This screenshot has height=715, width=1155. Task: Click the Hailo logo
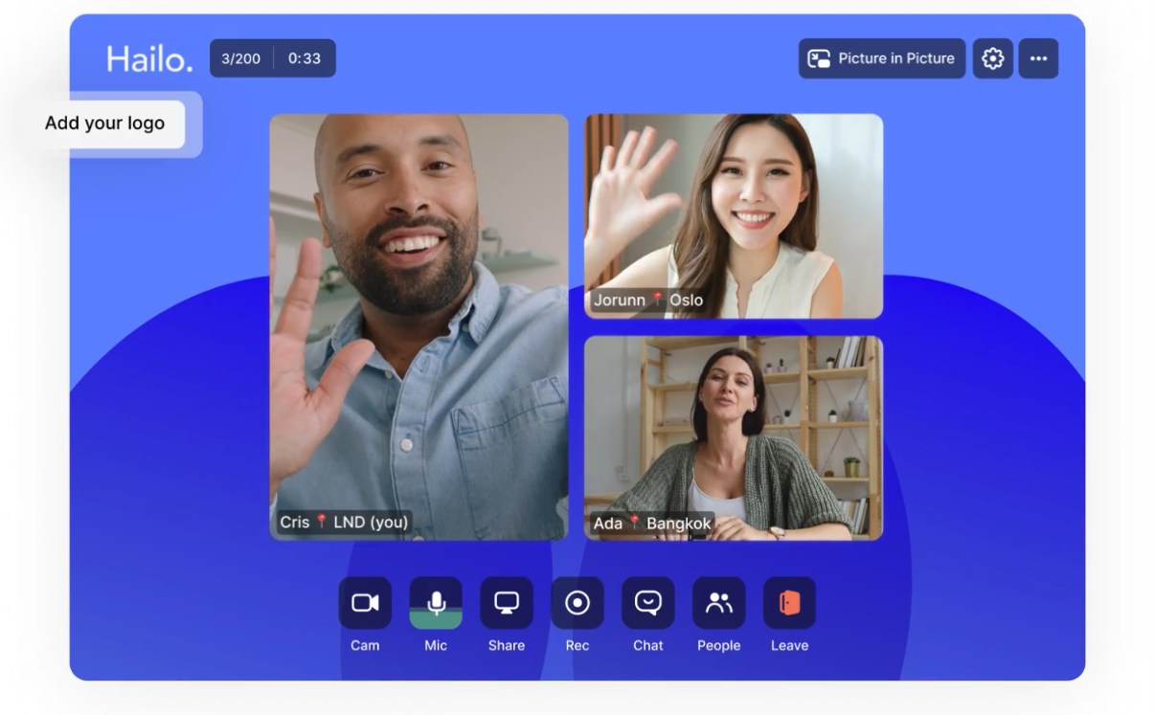(149, 59)
